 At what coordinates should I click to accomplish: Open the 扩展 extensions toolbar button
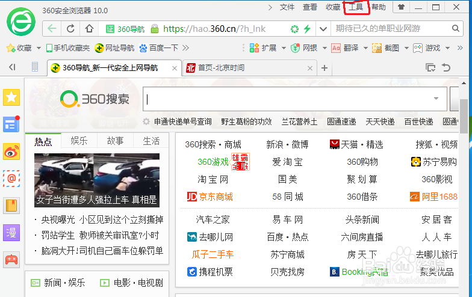pos(263,48)
